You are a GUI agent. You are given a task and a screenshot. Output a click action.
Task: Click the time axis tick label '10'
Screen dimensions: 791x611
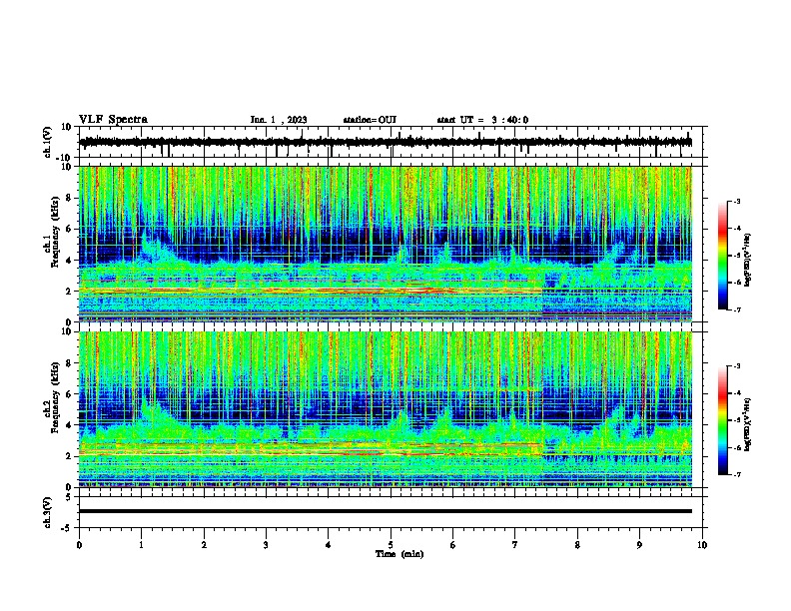702,545
